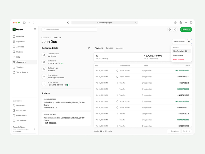This screenshot has width=205, height=154.
Task: Open a new browser tab with plus icon
Action: pos(186,23)
